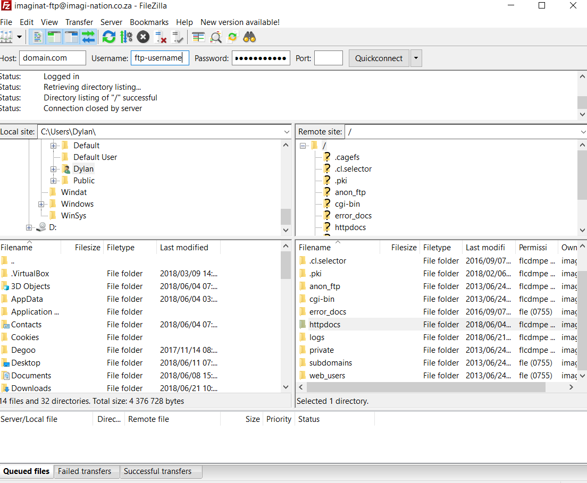
Task: Open the Transfer menu
Action: pyautogui.click(x=79, y=22)
